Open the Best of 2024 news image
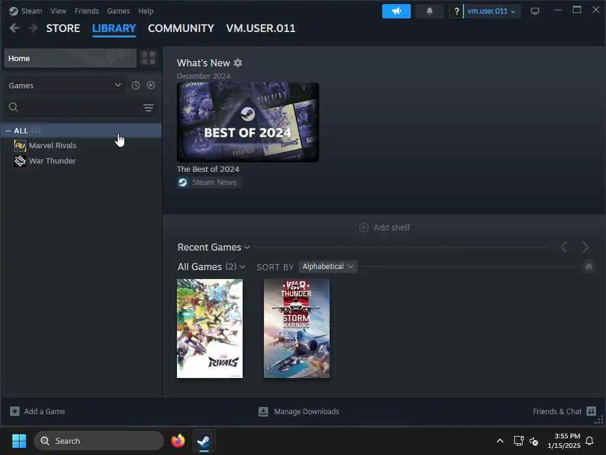The image size is (606, 455). point(248,122)
